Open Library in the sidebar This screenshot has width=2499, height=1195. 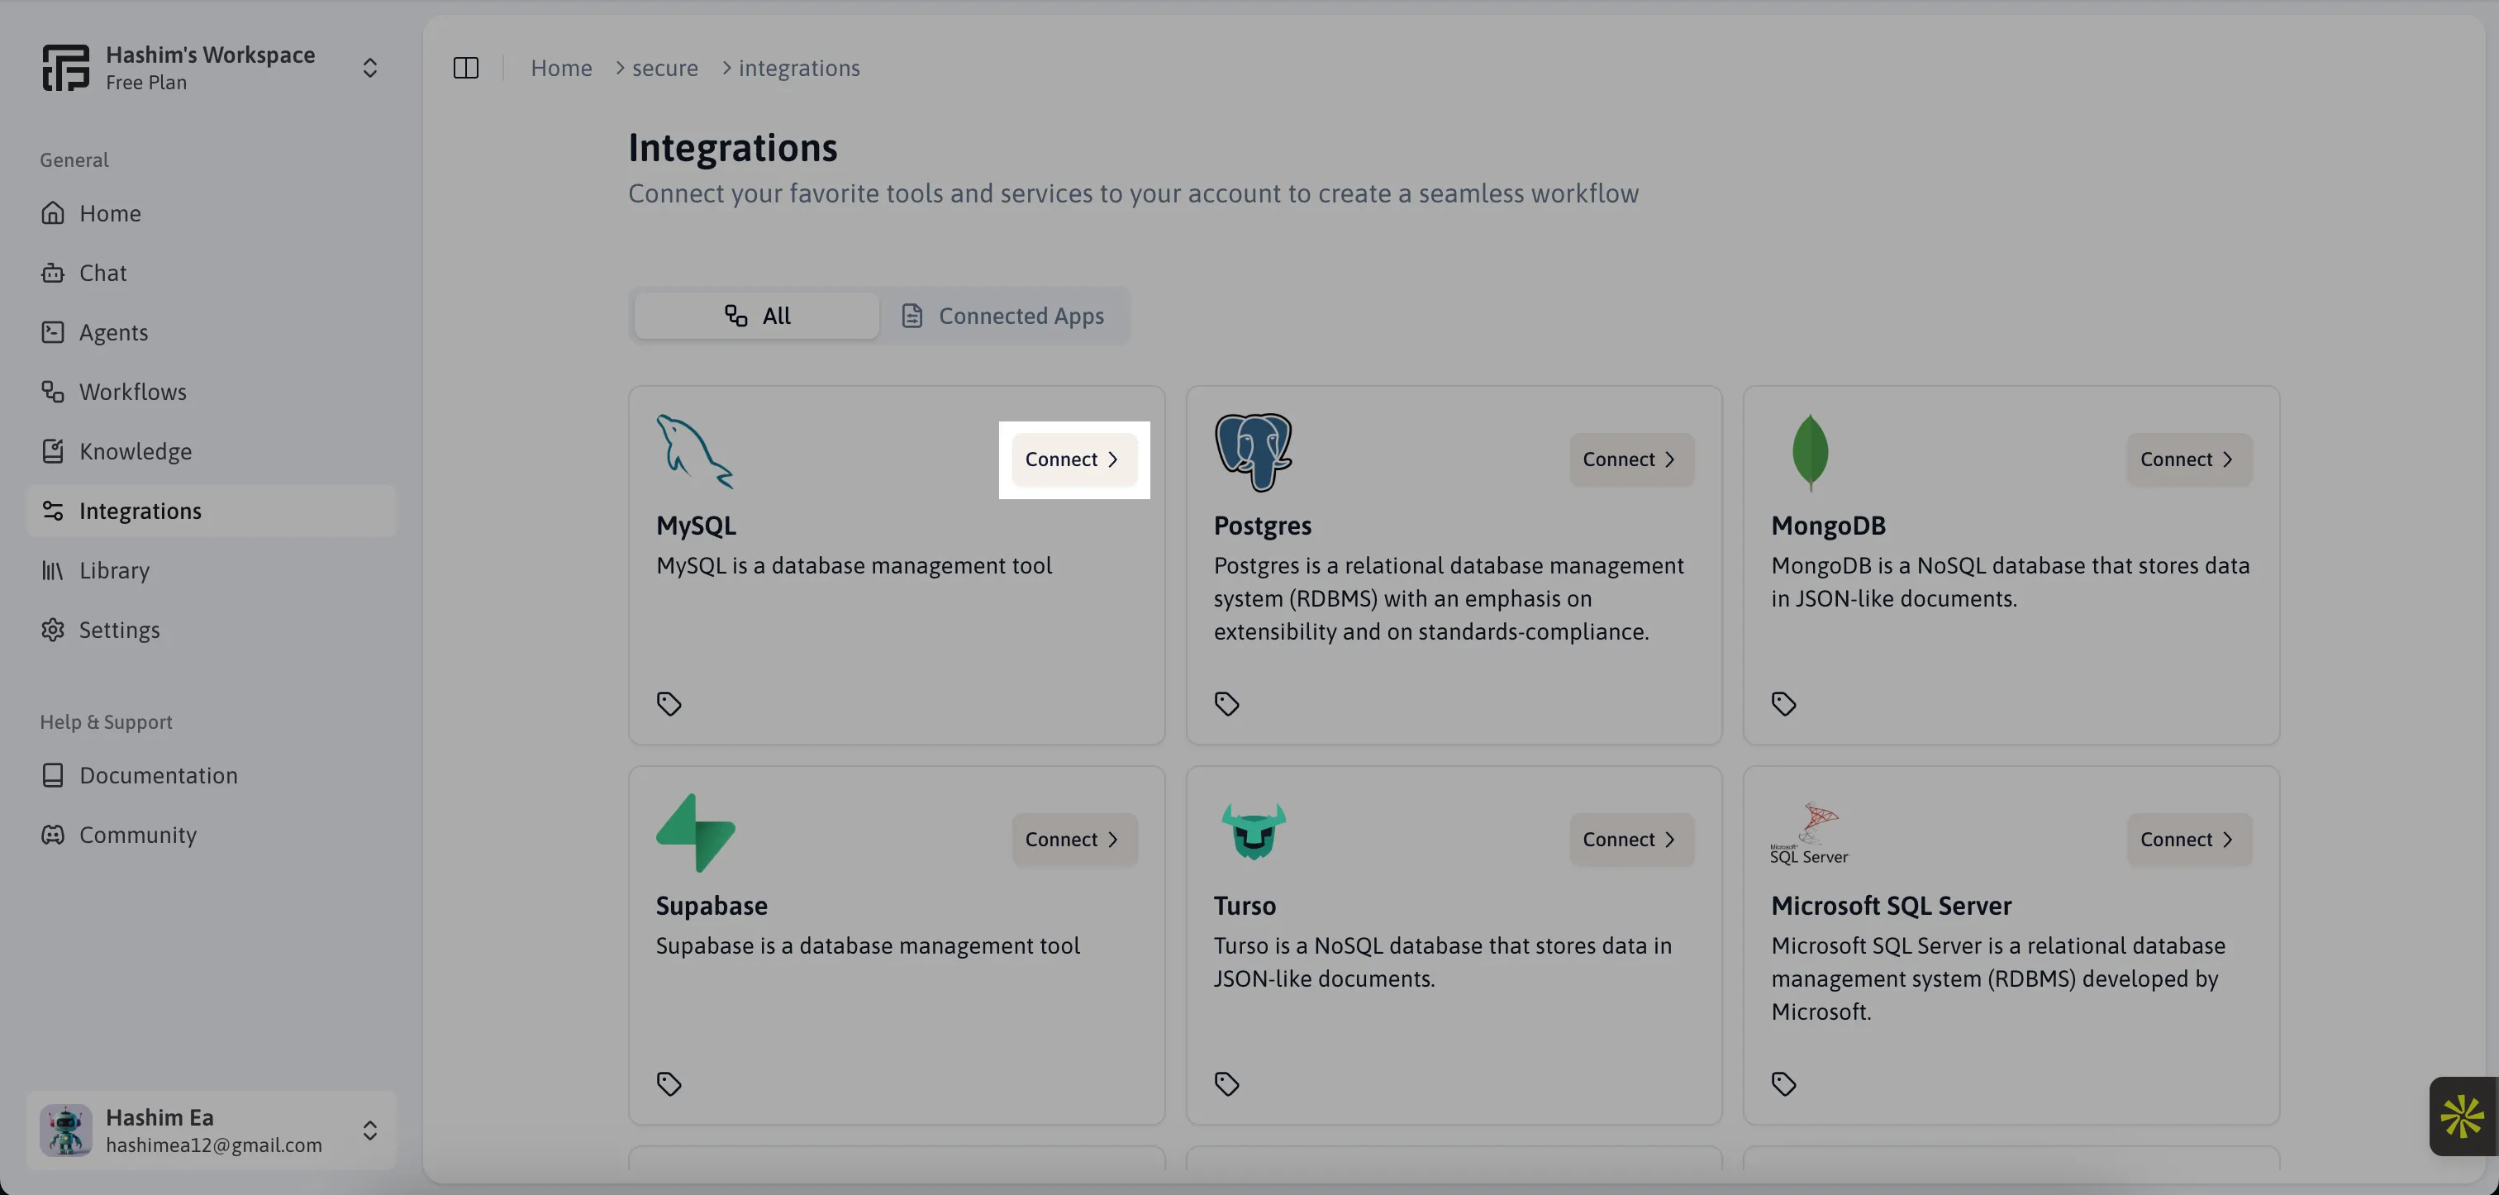[x=212, y=570]
